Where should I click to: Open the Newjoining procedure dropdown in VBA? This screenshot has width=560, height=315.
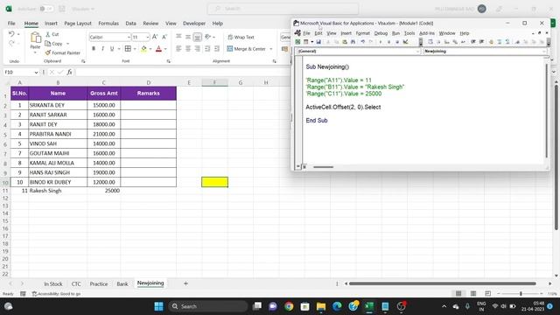tap(543, 52)
